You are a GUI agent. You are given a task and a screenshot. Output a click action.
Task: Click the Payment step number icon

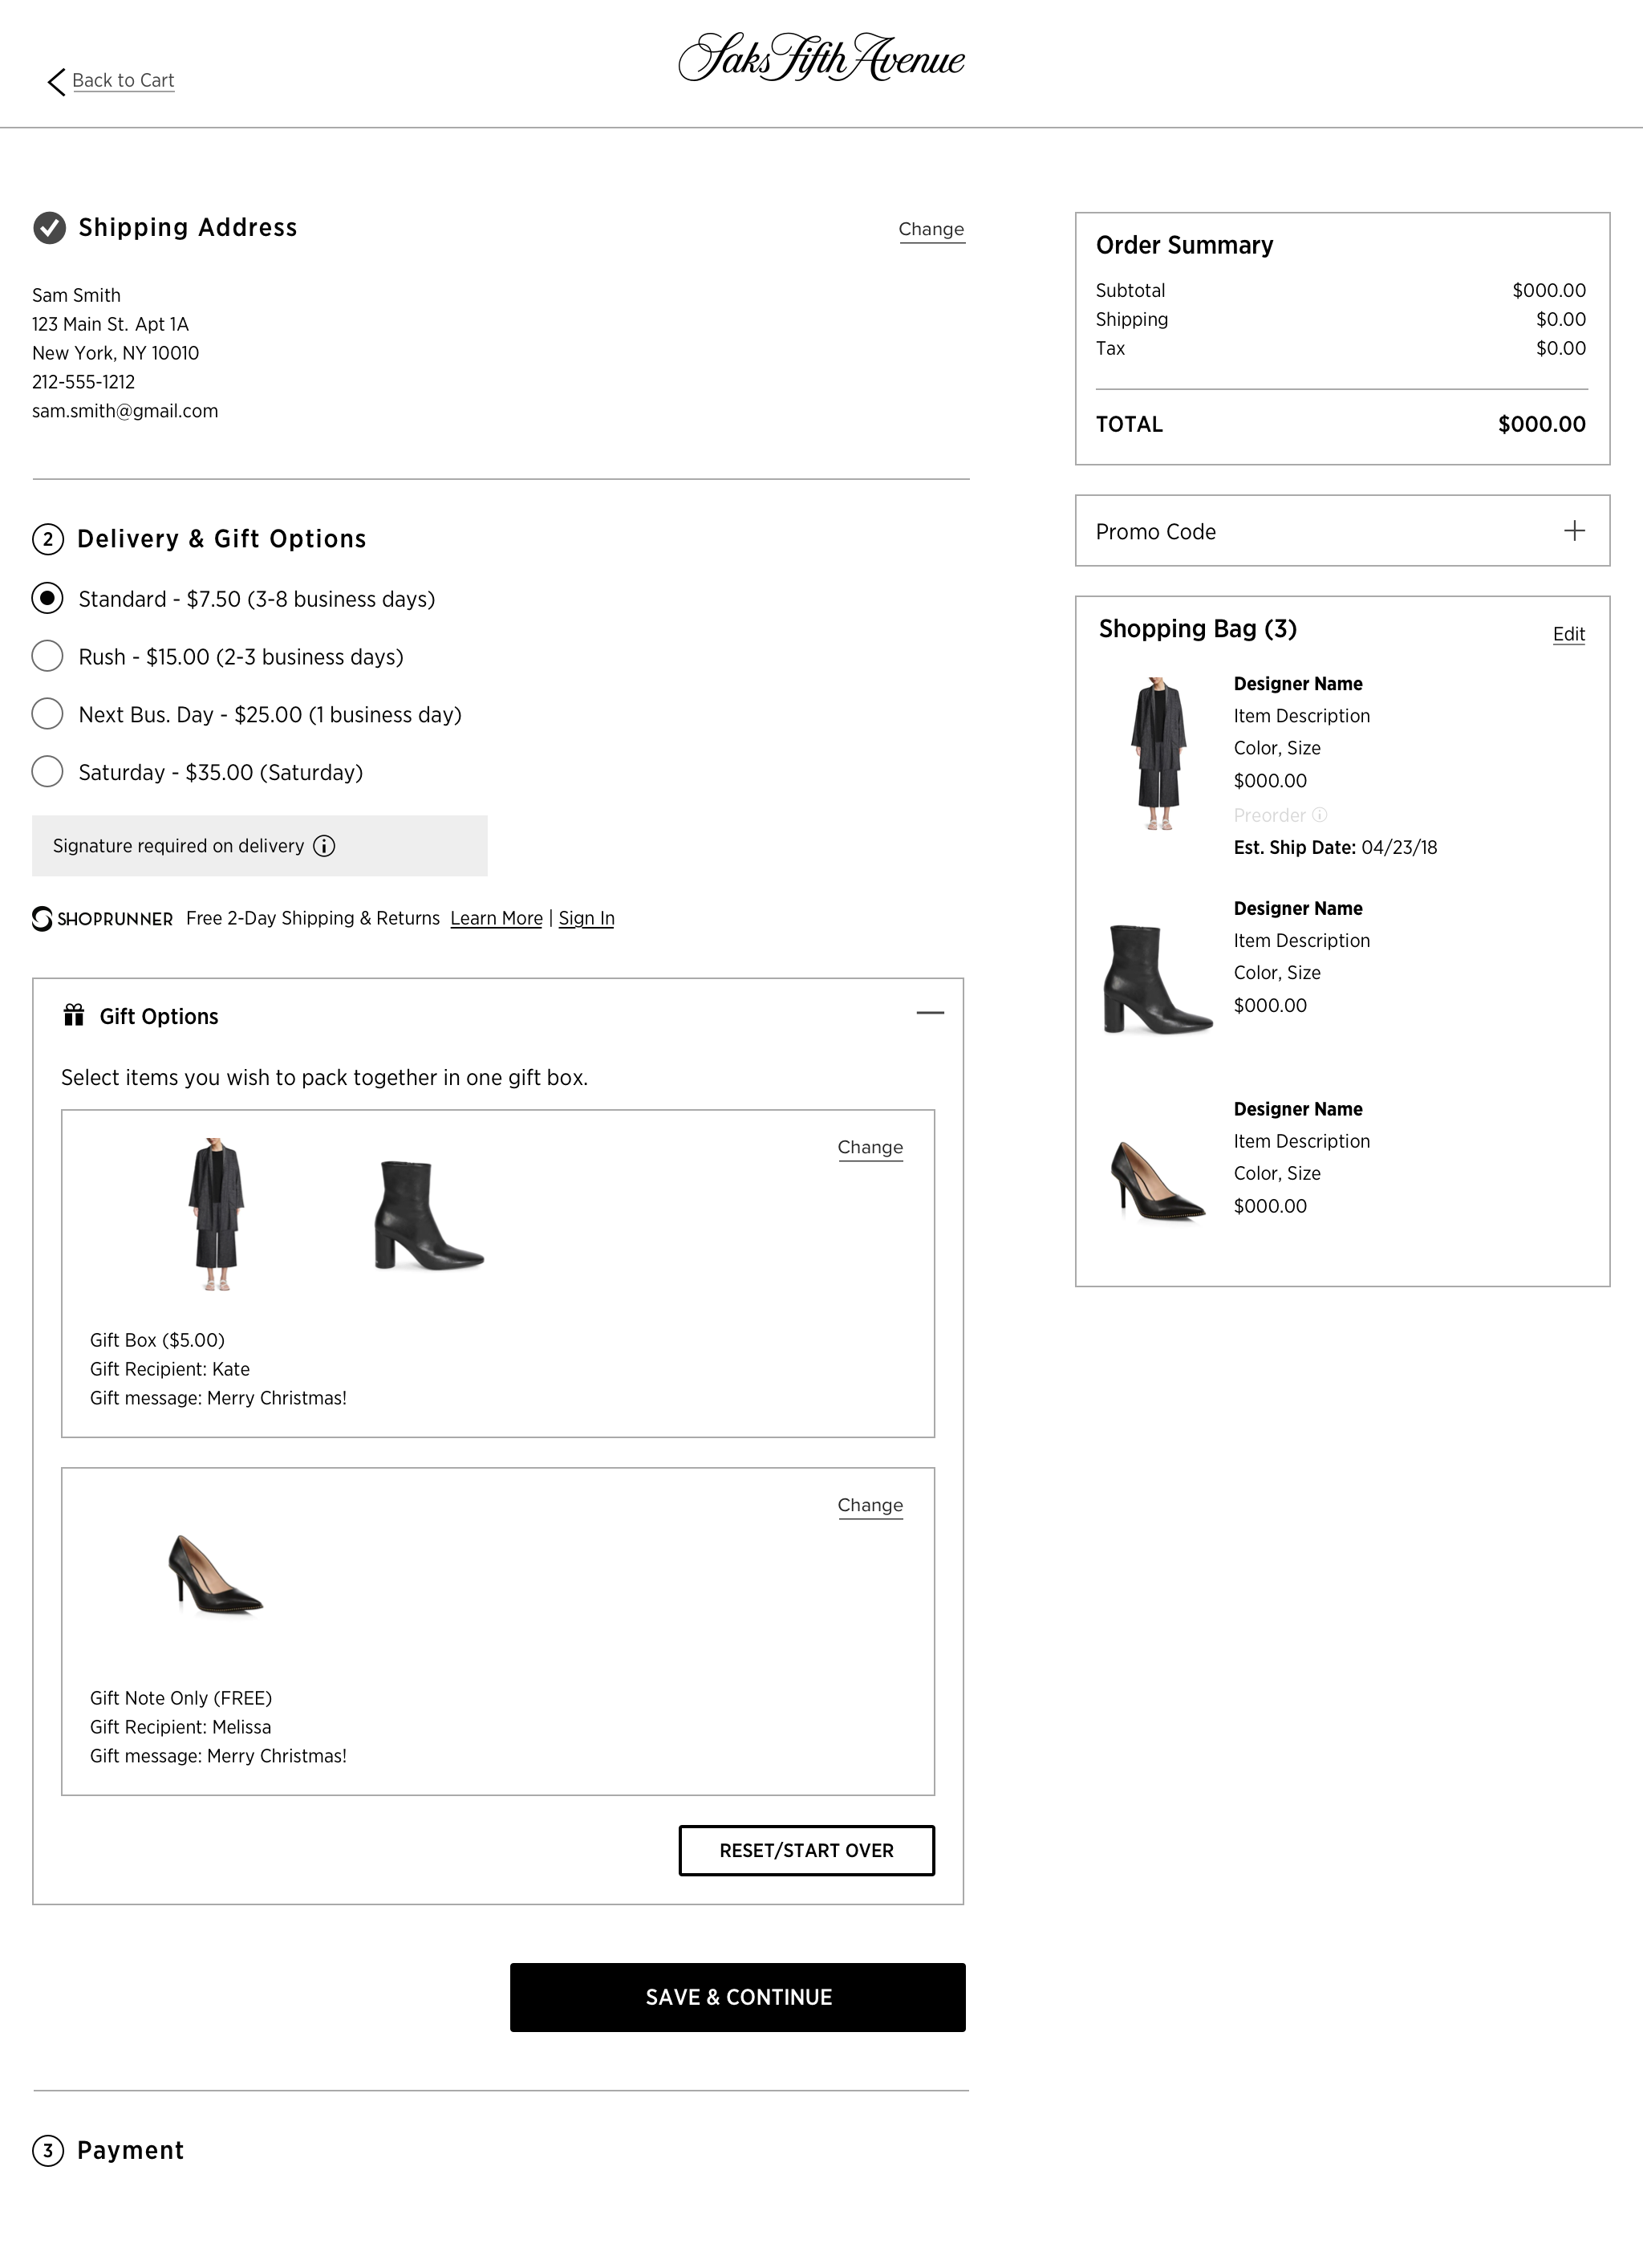click(x=47, y=2150)
